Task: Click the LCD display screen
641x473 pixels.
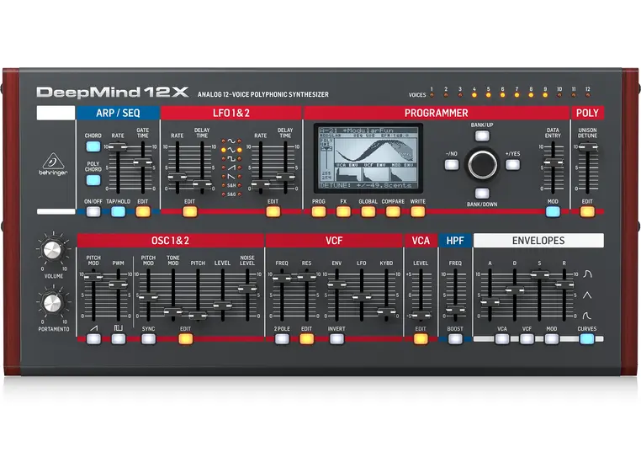Action: (368, 158)
